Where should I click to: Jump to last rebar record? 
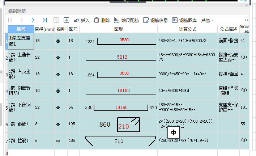[44, 20]
